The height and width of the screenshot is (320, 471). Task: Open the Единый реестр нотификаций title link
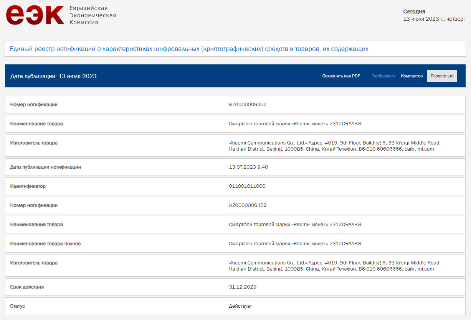(x=189, y=49)
